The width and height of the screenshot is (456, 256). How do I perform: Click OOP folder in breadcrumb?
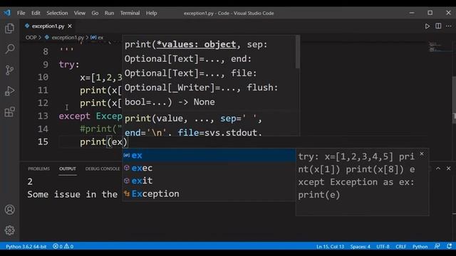coord(31,38)
